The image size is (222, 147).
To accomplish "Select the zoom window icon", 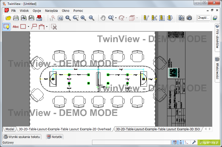I will 76,18.
